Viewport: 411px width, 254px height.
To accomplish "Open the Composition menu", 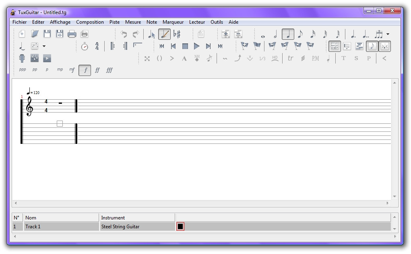I will (90, 22).
